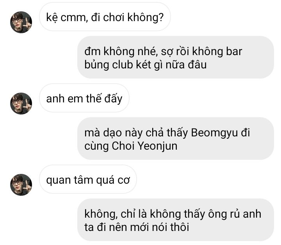Tap avatar next to 'anh em thế đấy'

tap(21, 104)
